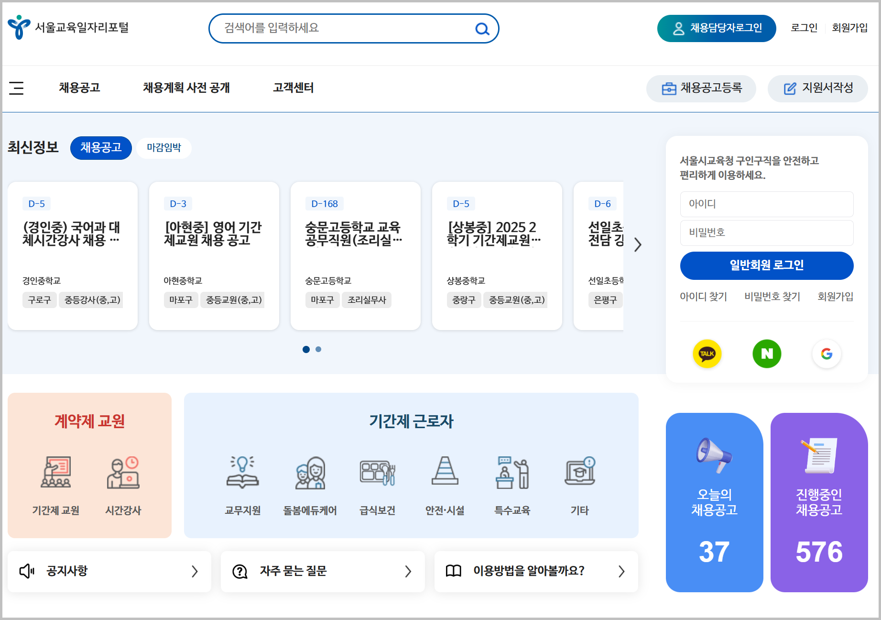Click the D-168 badge

324,204
